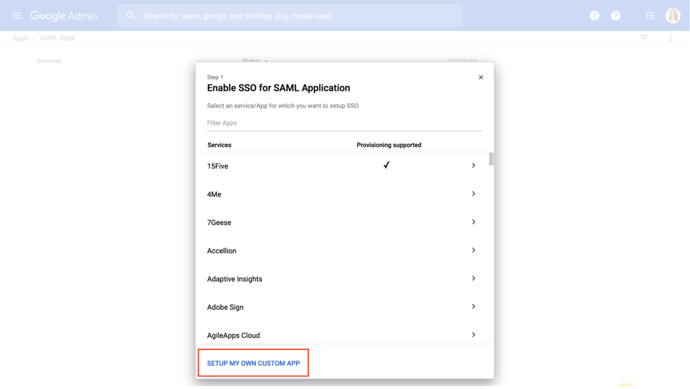
Task: Select the Accellion service name
Action: coord(222,251)
